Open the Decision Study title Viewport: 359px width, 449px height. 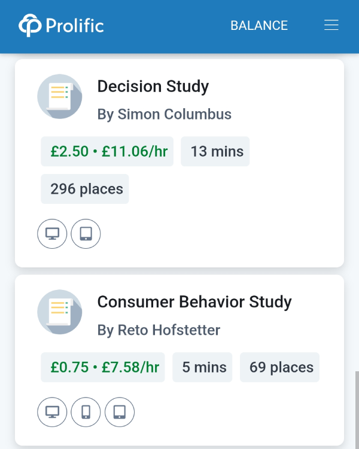153,86
